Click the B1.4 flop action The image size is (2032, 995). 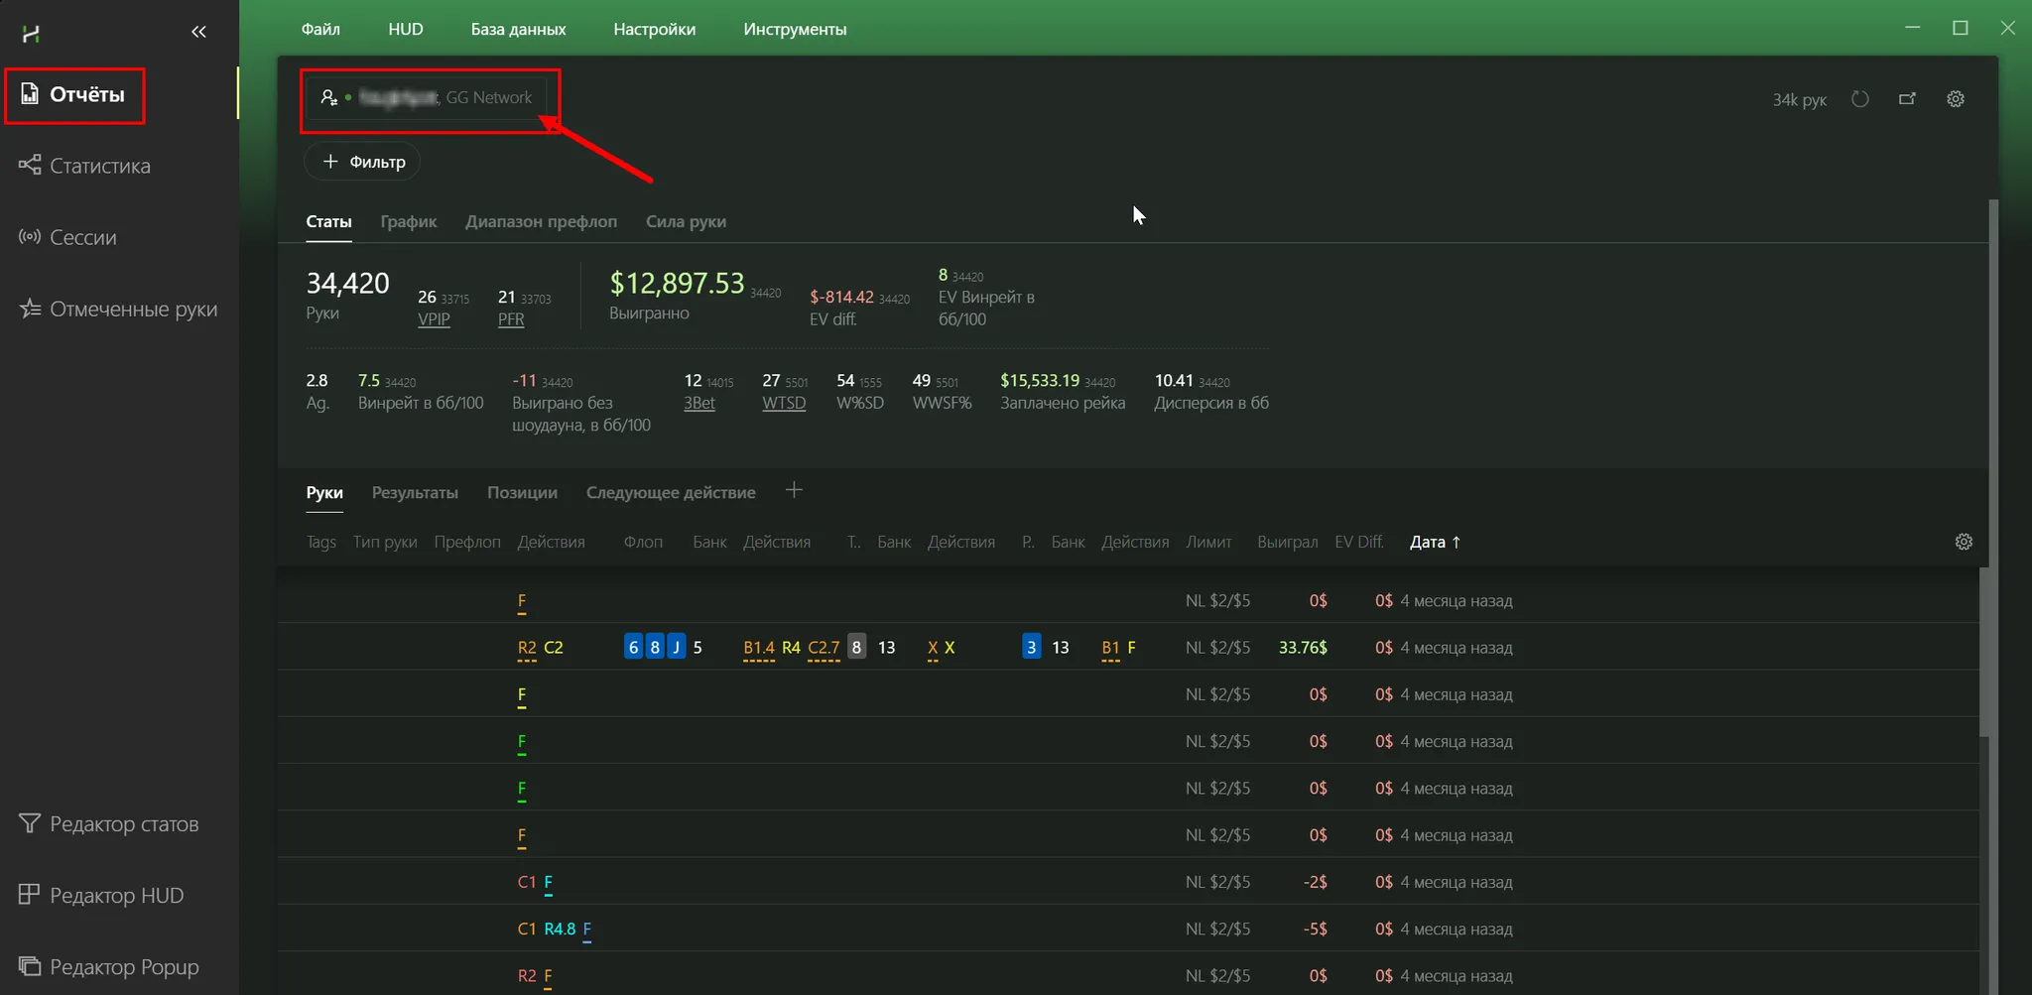pyautogui.click(x=759, y=648)
